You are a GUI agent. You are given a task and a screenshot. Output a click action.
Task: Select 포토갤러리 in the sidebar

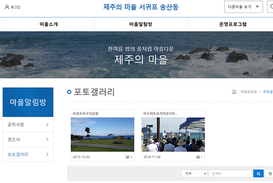pos(28,154)
